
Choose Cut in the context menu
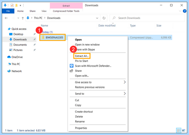point(77,100)
